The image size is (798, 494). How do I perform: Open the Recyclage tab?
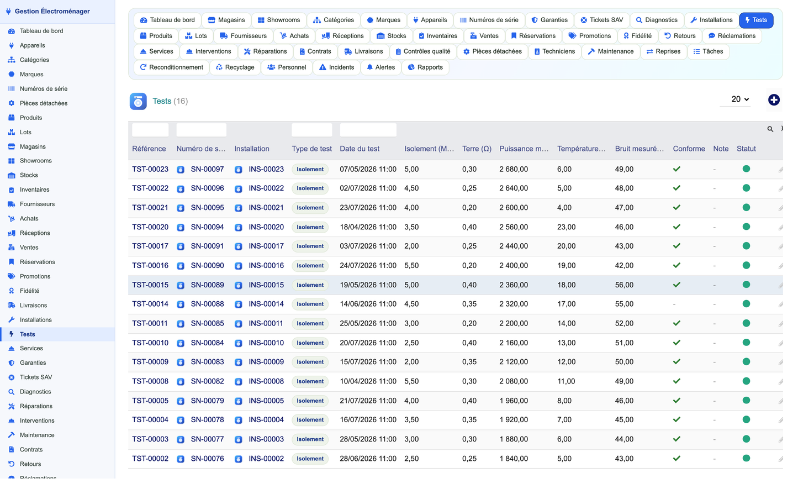[x=235, y=67]
